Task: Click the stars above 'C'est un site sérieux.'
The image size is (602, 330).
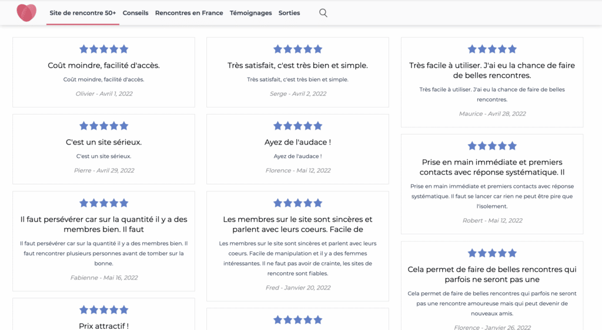Action: point(103,126)
